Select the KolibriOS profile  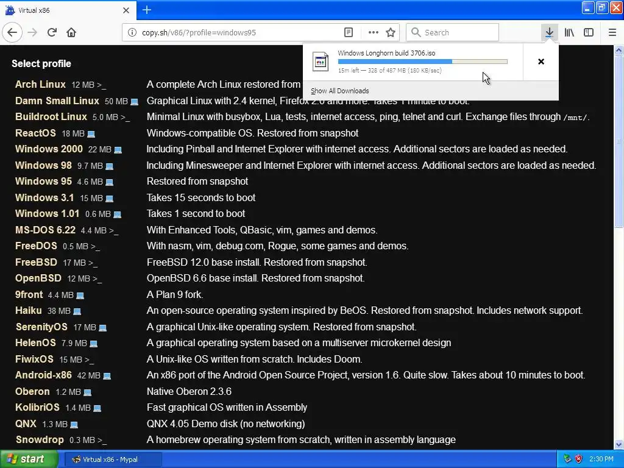37,408
